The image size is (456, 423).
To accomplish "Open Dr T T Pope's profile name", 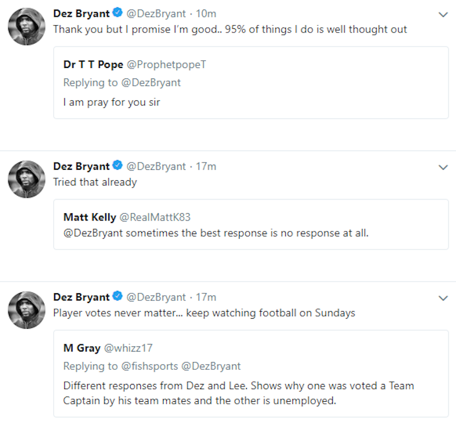I will click(x=92, y=64).
